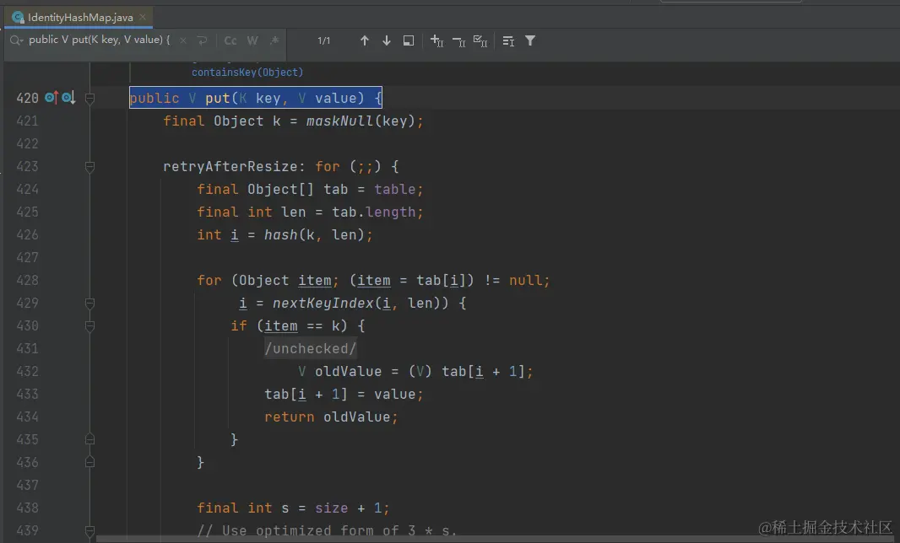Click the Java class icon on tab
900x543 pixels.
point(18,17)
